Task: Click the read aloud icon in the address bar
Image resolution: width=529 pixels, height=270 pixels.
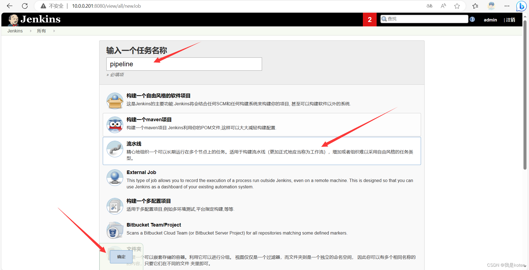Action: (x=443, y=6)
